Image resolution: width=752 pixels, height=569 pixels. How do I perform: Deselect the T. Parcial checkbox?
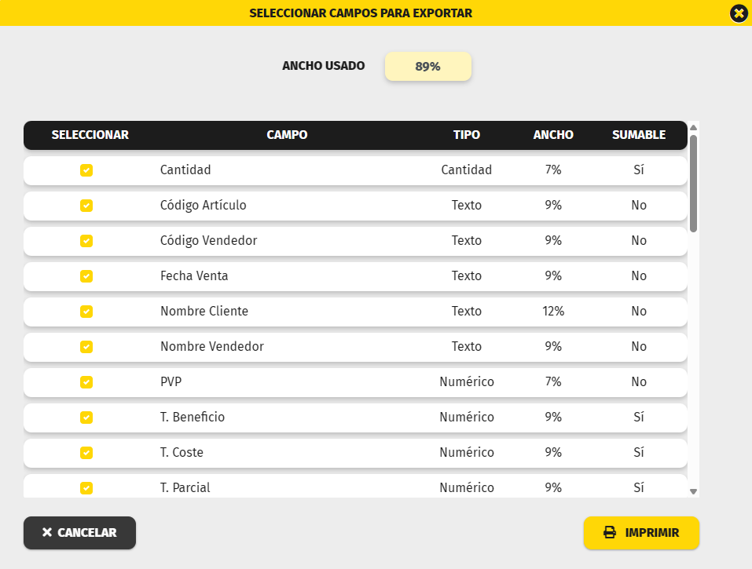coord(86,488)
